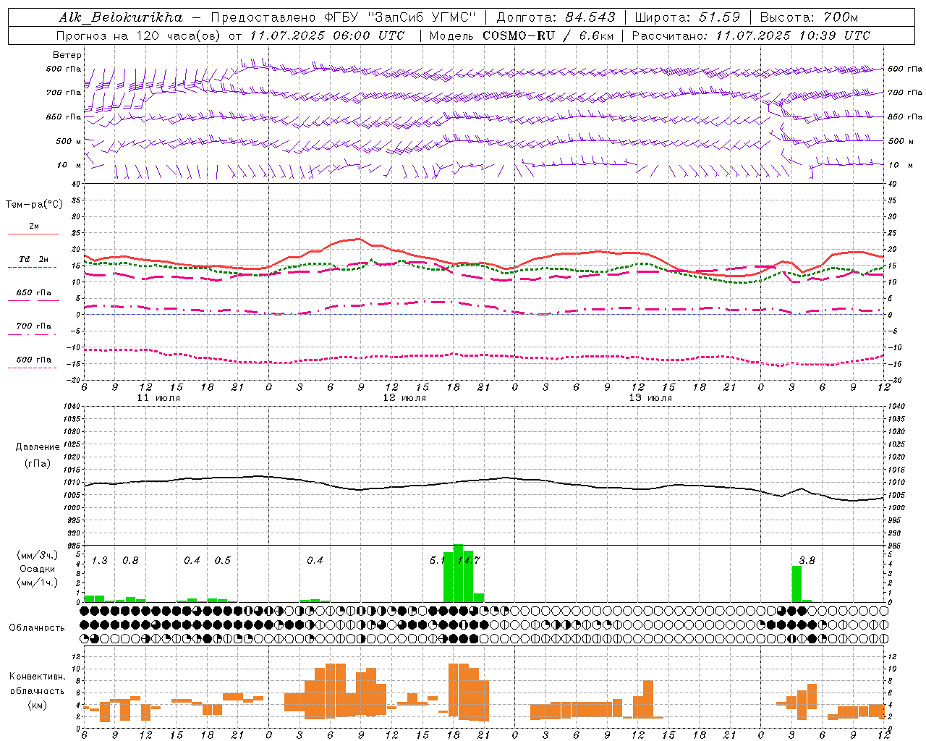Click the 12 июля date label
The width and height of the screenshot is (926, 741).
tap(404, 398)
